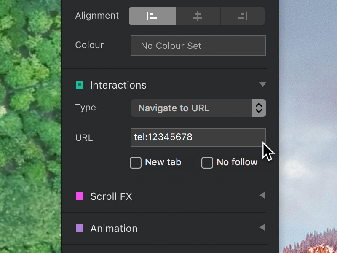Click the No follow label text
The width and height of the screenshot is (337, 253).
(x=237, y=162)
